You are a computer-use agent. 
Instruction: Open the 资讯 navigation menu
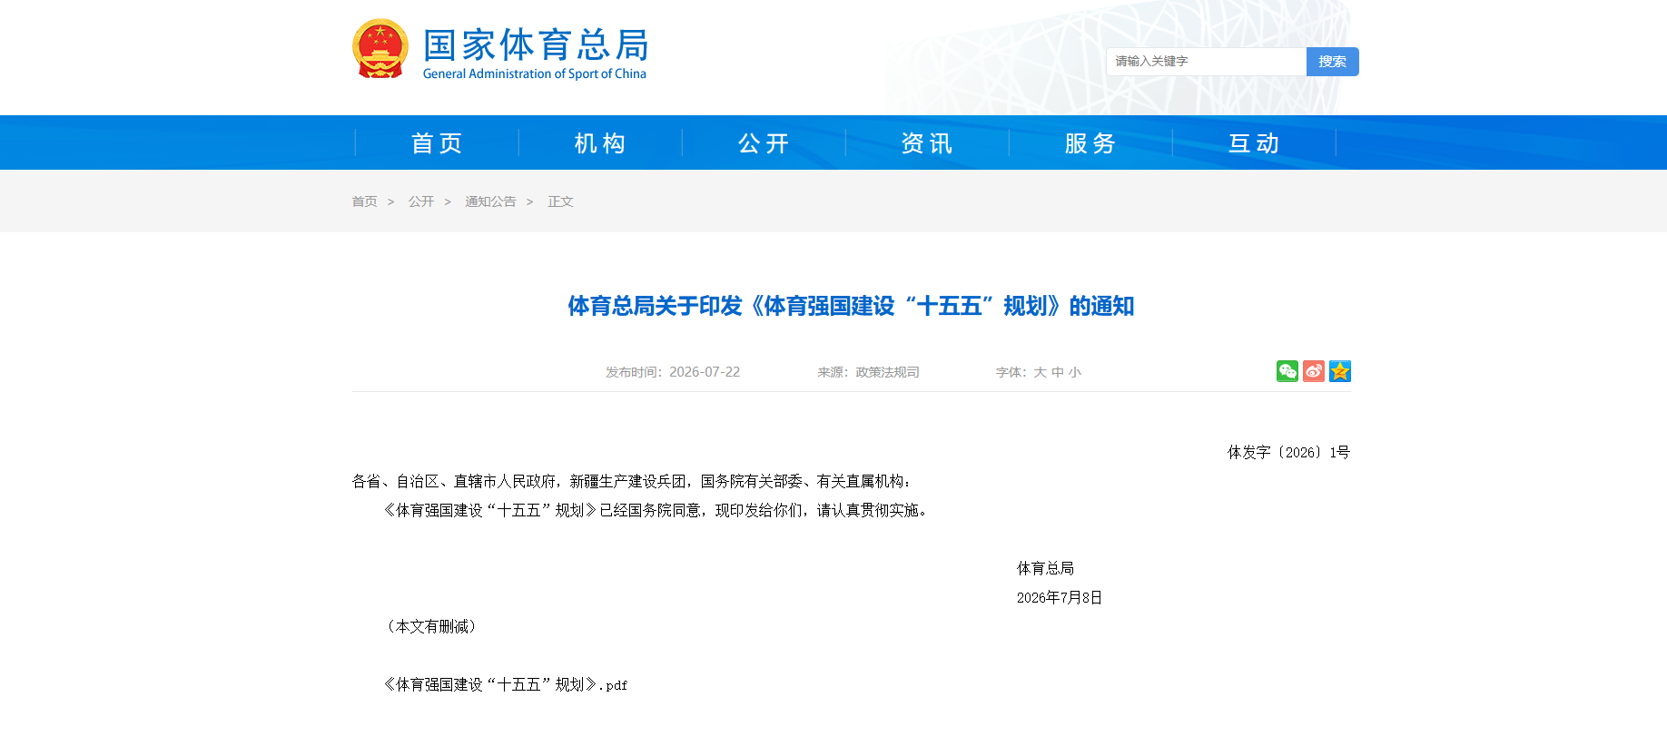(927, 143)
